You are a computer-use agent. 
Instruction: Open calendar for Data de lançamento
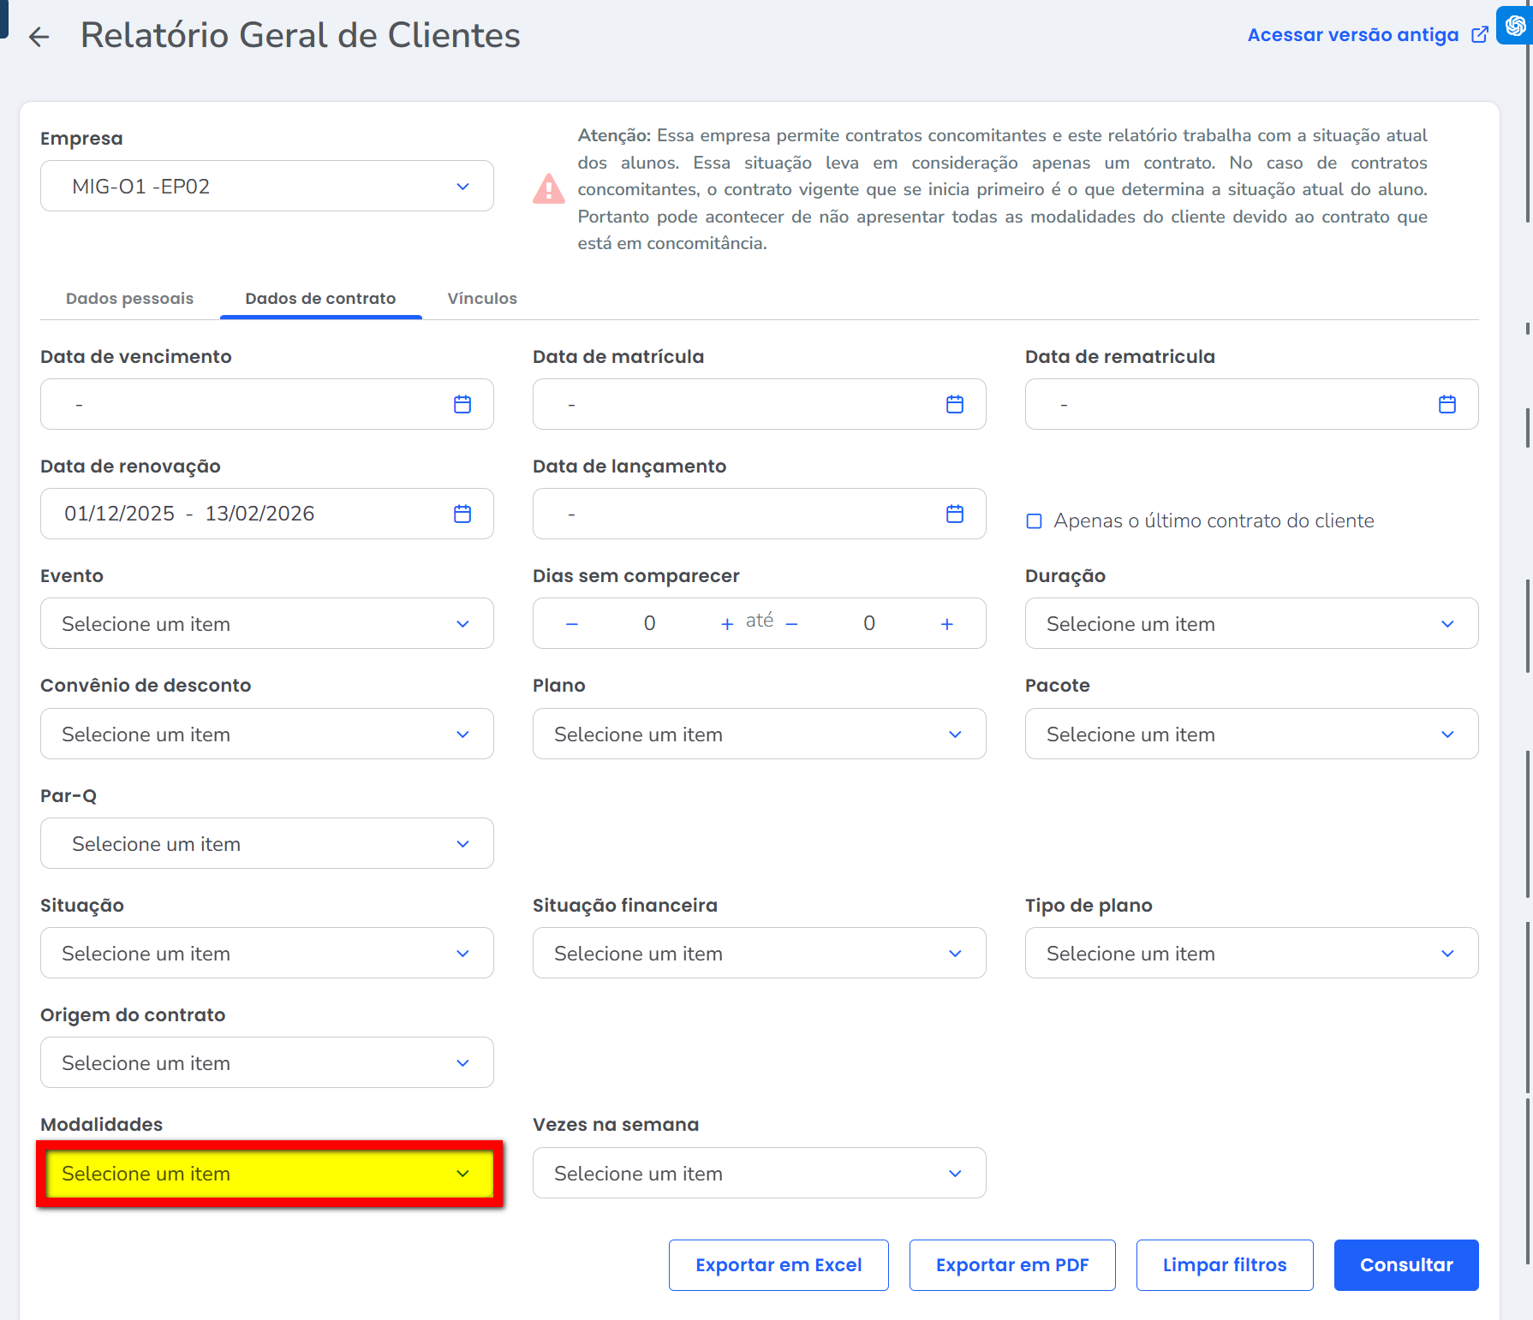pyautogui.click(x=955, y=514)
